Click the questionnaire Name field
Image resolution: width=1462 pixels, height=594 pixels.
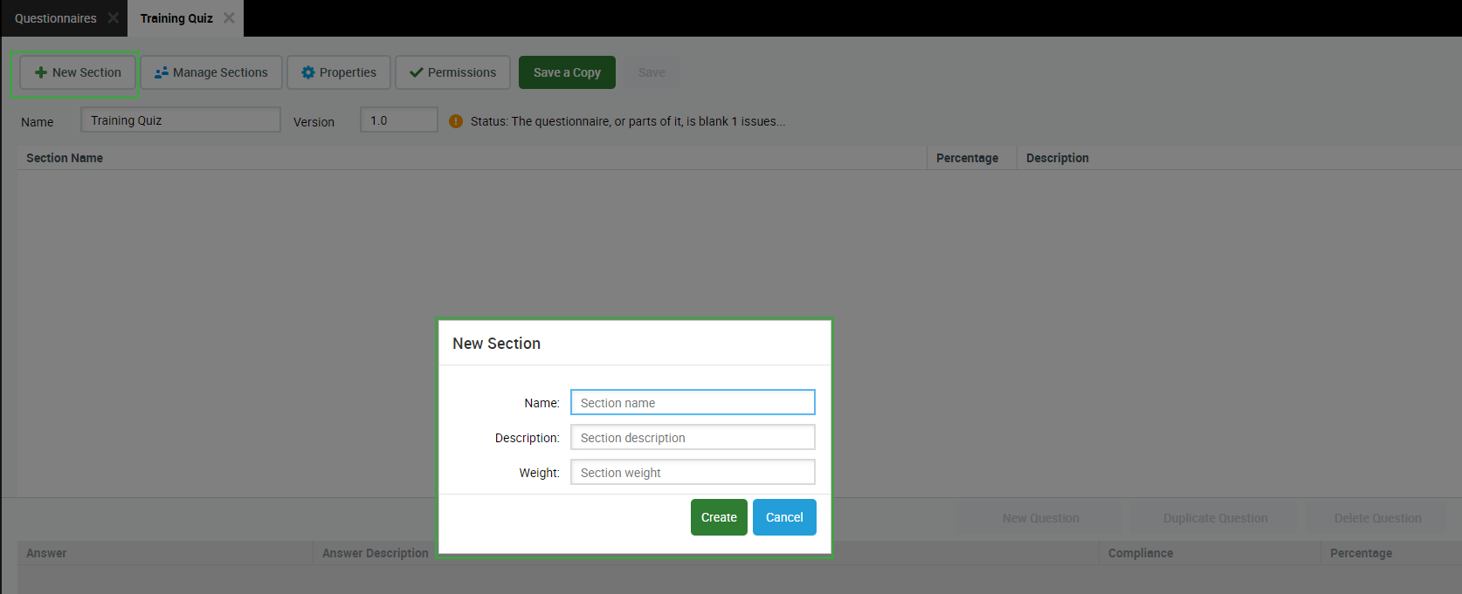(180, 120)
